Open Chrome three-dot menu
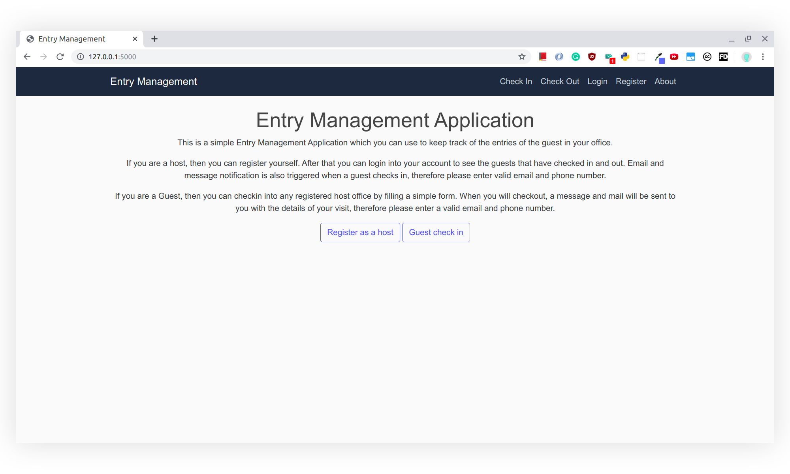Image resolution: width=790 pixels, height=474 pixels. [x=763, y=56]
